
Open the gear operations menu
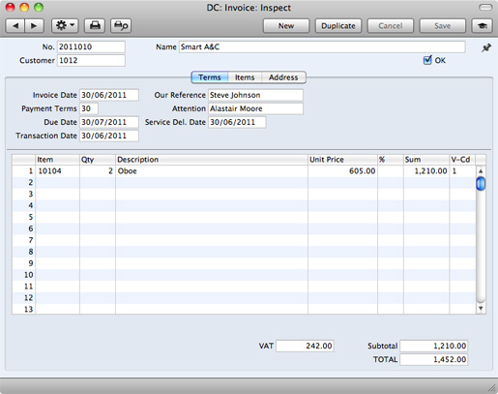tap(65, 26)
